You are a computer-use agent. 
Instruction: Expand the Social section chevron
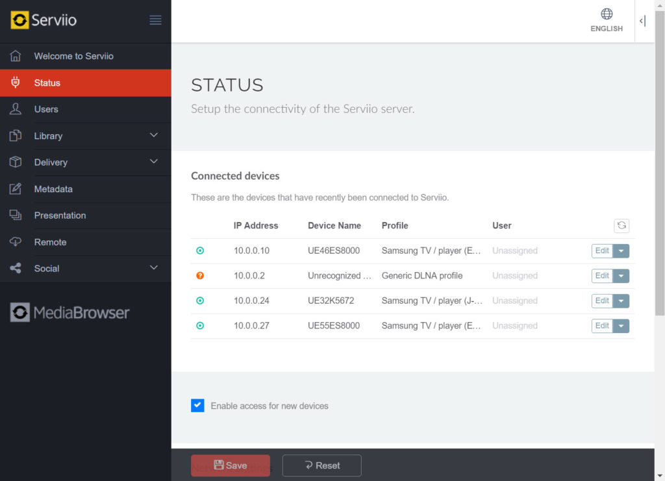point(154,267)
